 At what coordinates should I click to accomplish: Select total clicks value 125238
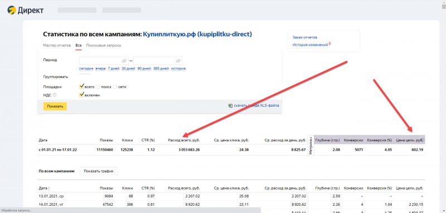coord(127,150)
